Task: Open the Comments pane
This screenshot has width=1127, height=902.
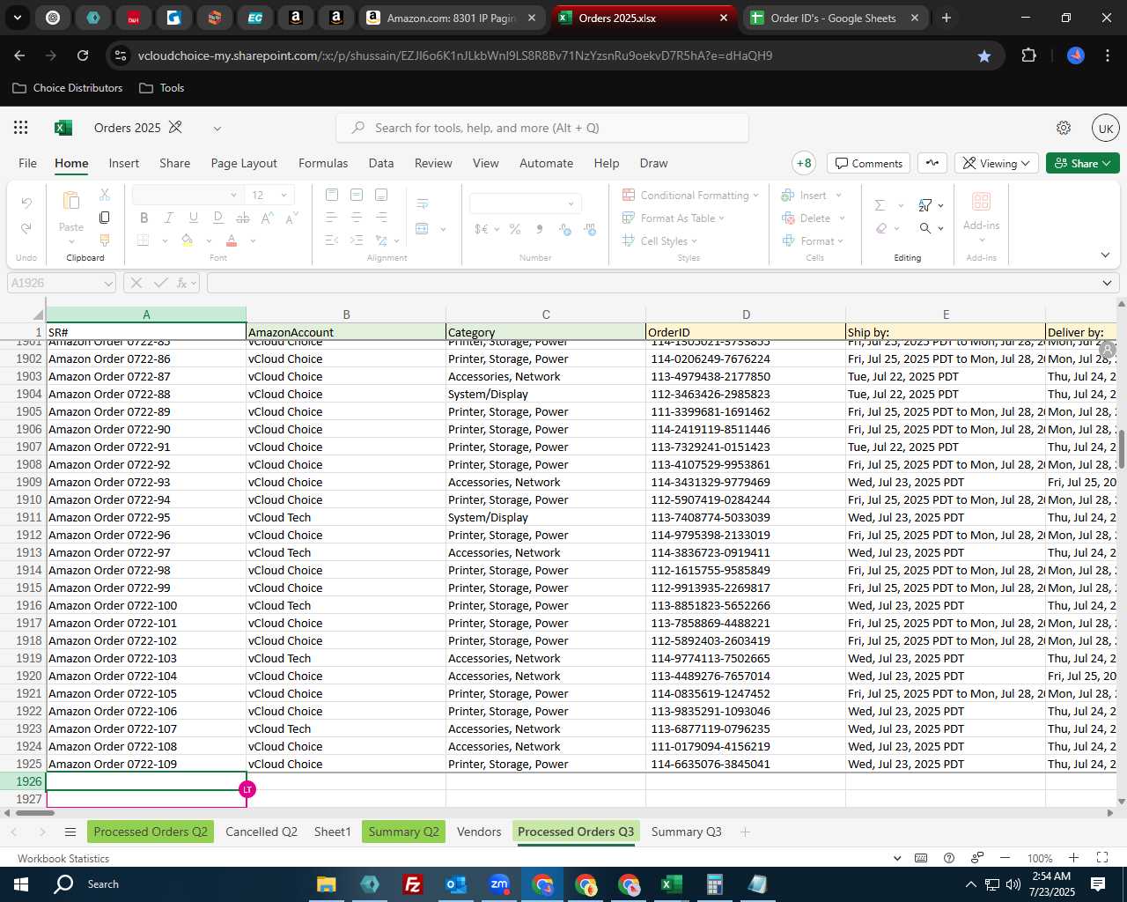Action: pos(869,163)
